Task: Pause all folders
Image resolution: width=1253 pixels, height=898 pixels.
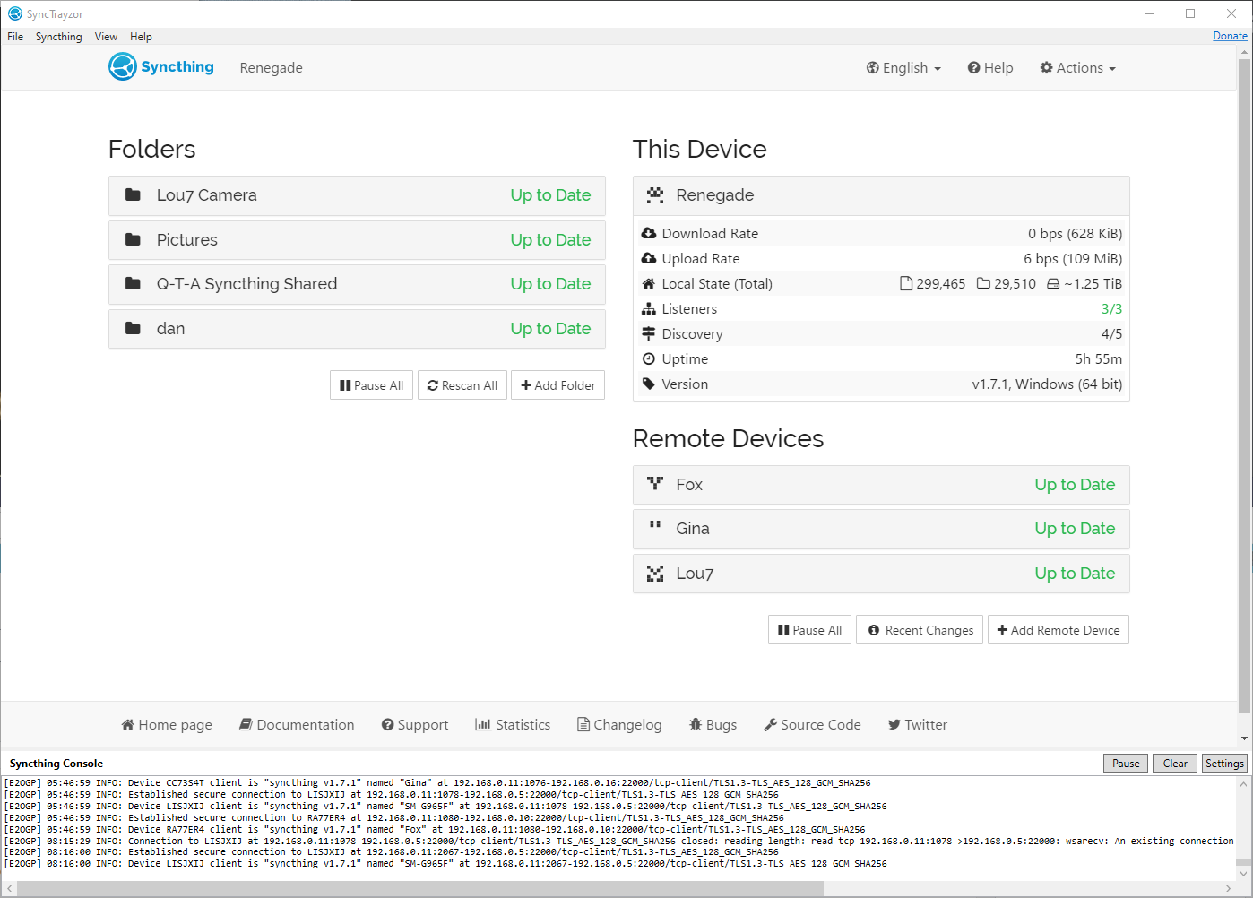Action: [371, 385]
